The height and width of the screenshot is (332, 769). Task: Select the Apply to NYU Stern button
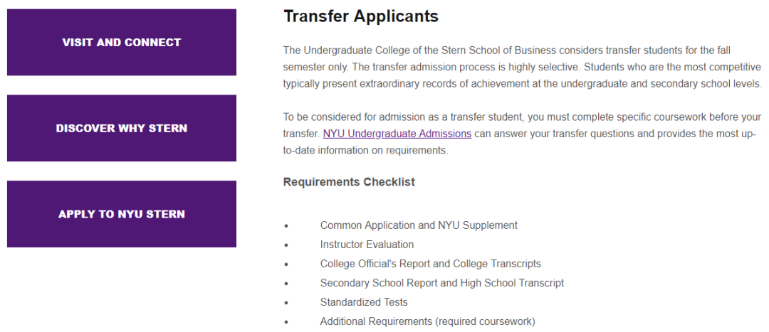point(122,214)
